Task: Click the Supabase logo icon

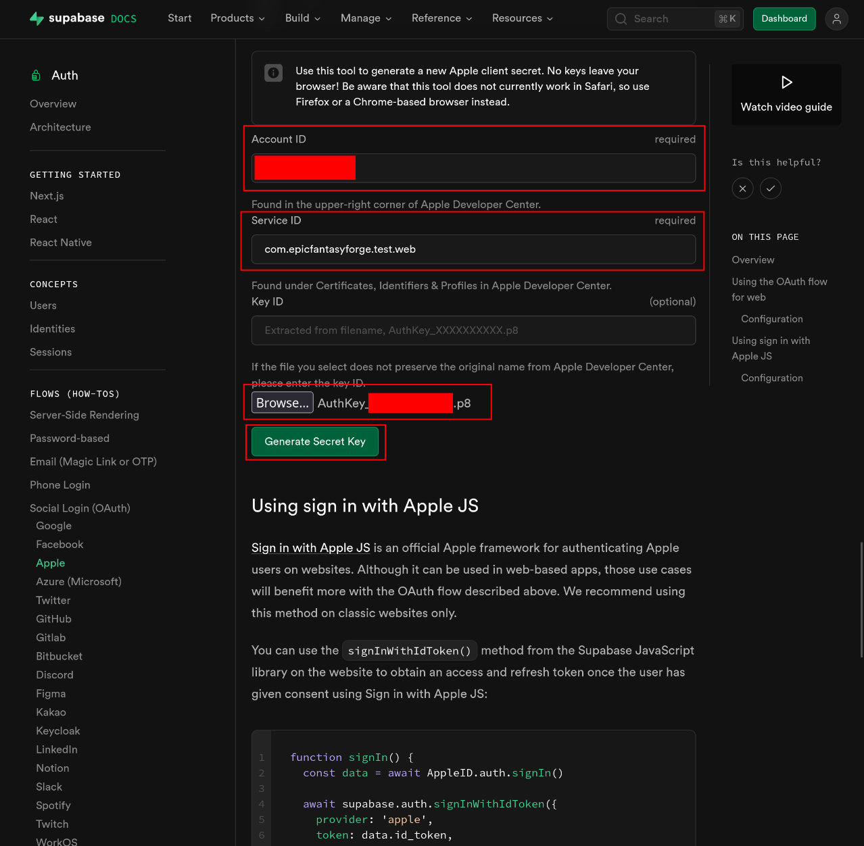Action: (34, 18)
